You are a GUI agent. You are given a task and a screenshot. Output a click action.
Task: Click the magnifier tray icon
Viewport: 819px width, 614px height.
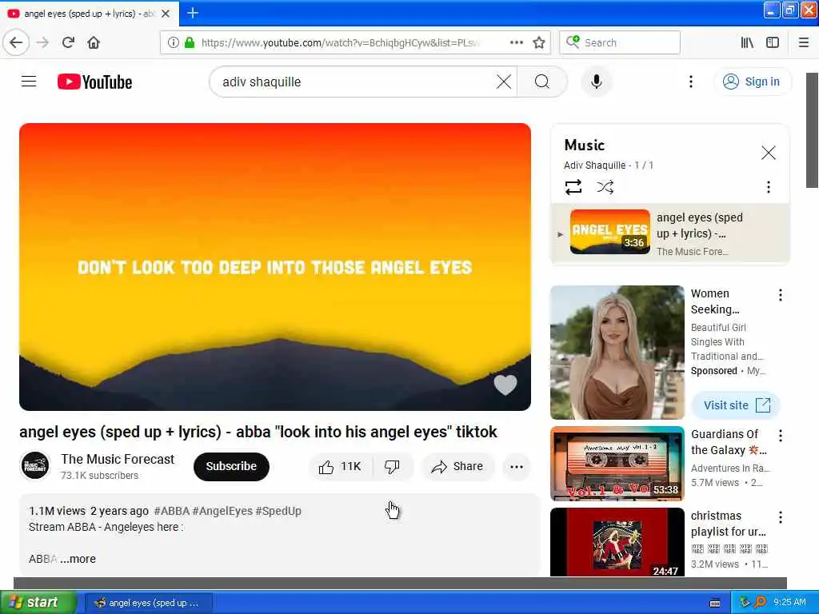(760, 603)
